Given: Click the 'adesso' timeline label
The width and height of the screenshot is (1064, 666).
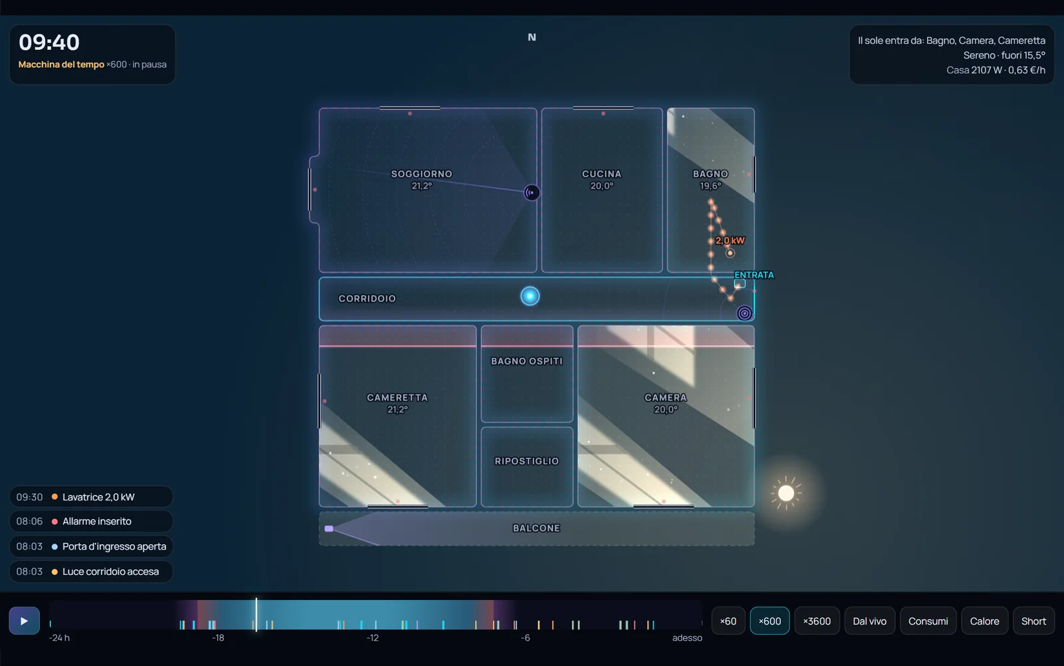Looking at the screenshot, I should tap(687, 638).
